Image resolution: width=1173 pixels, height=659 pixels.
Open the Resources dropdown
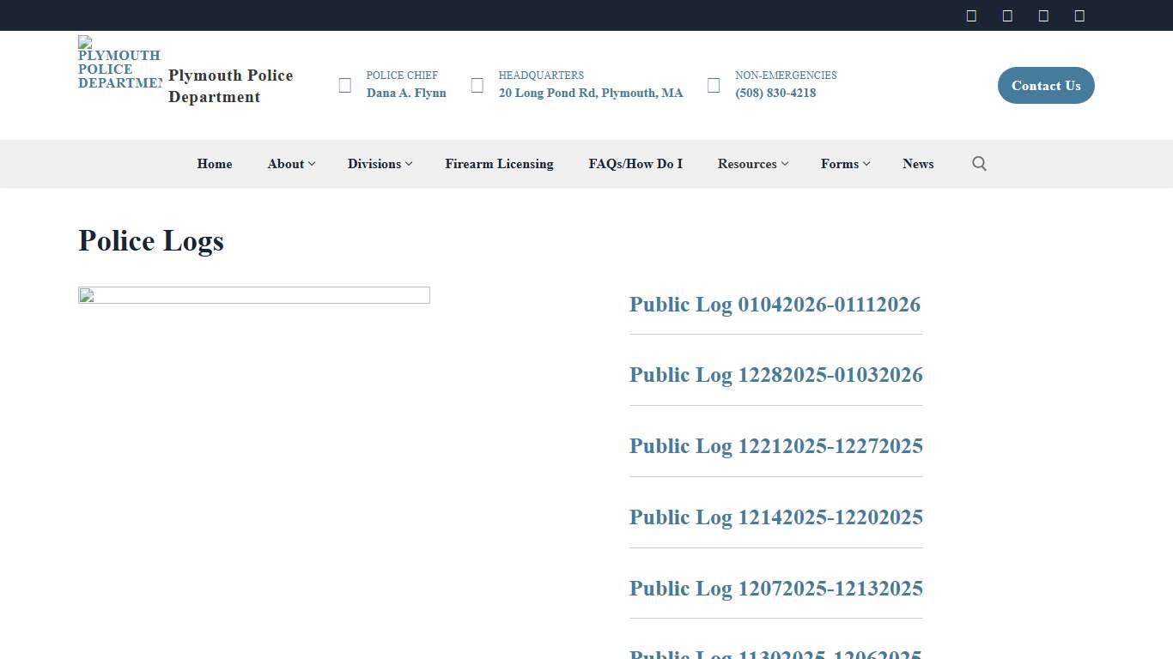click(x=751, y=163)
